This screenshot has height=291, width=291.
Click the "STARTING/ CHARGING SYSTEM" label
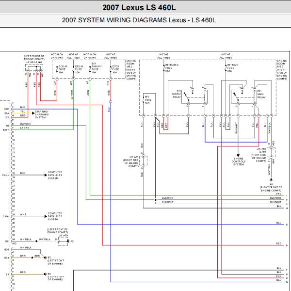click(42, 114)
